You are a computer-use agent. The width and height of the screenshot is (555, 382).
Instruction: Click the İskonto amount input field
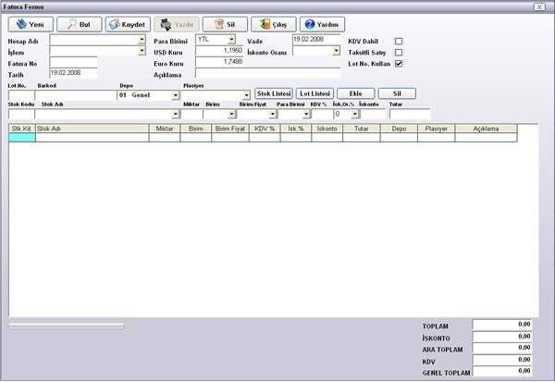pyautogui.click(x=373, y=114)
